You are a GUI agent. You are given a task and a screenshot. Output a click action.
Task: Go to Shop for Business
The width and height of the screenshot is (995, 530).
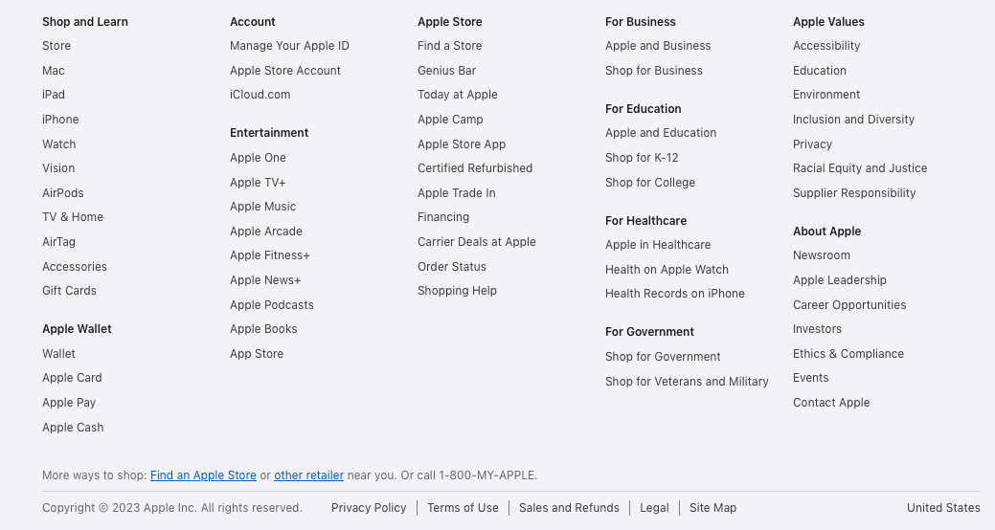click(653, 71)
